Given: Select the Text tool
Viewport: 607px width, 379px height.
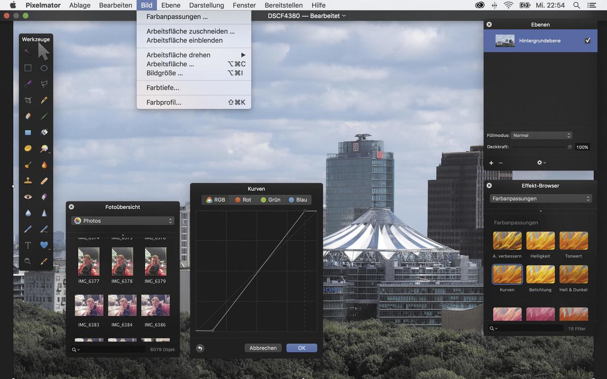Looking at the screenshot, I should [28, 245].
